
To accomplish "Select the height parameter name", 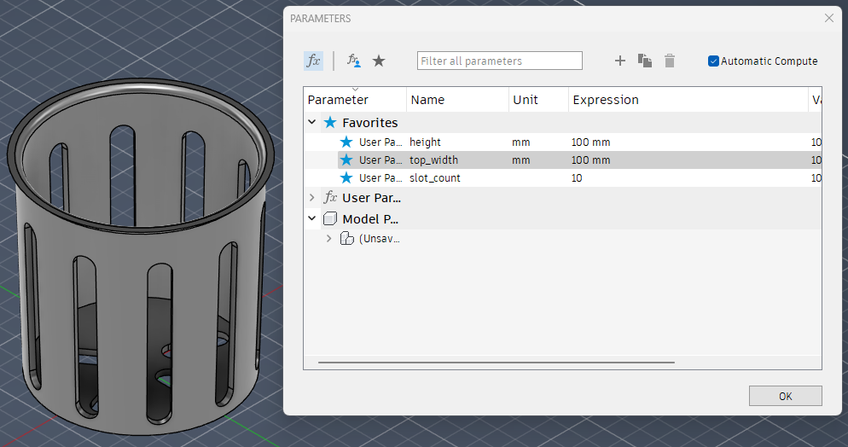I will [425, 142].
